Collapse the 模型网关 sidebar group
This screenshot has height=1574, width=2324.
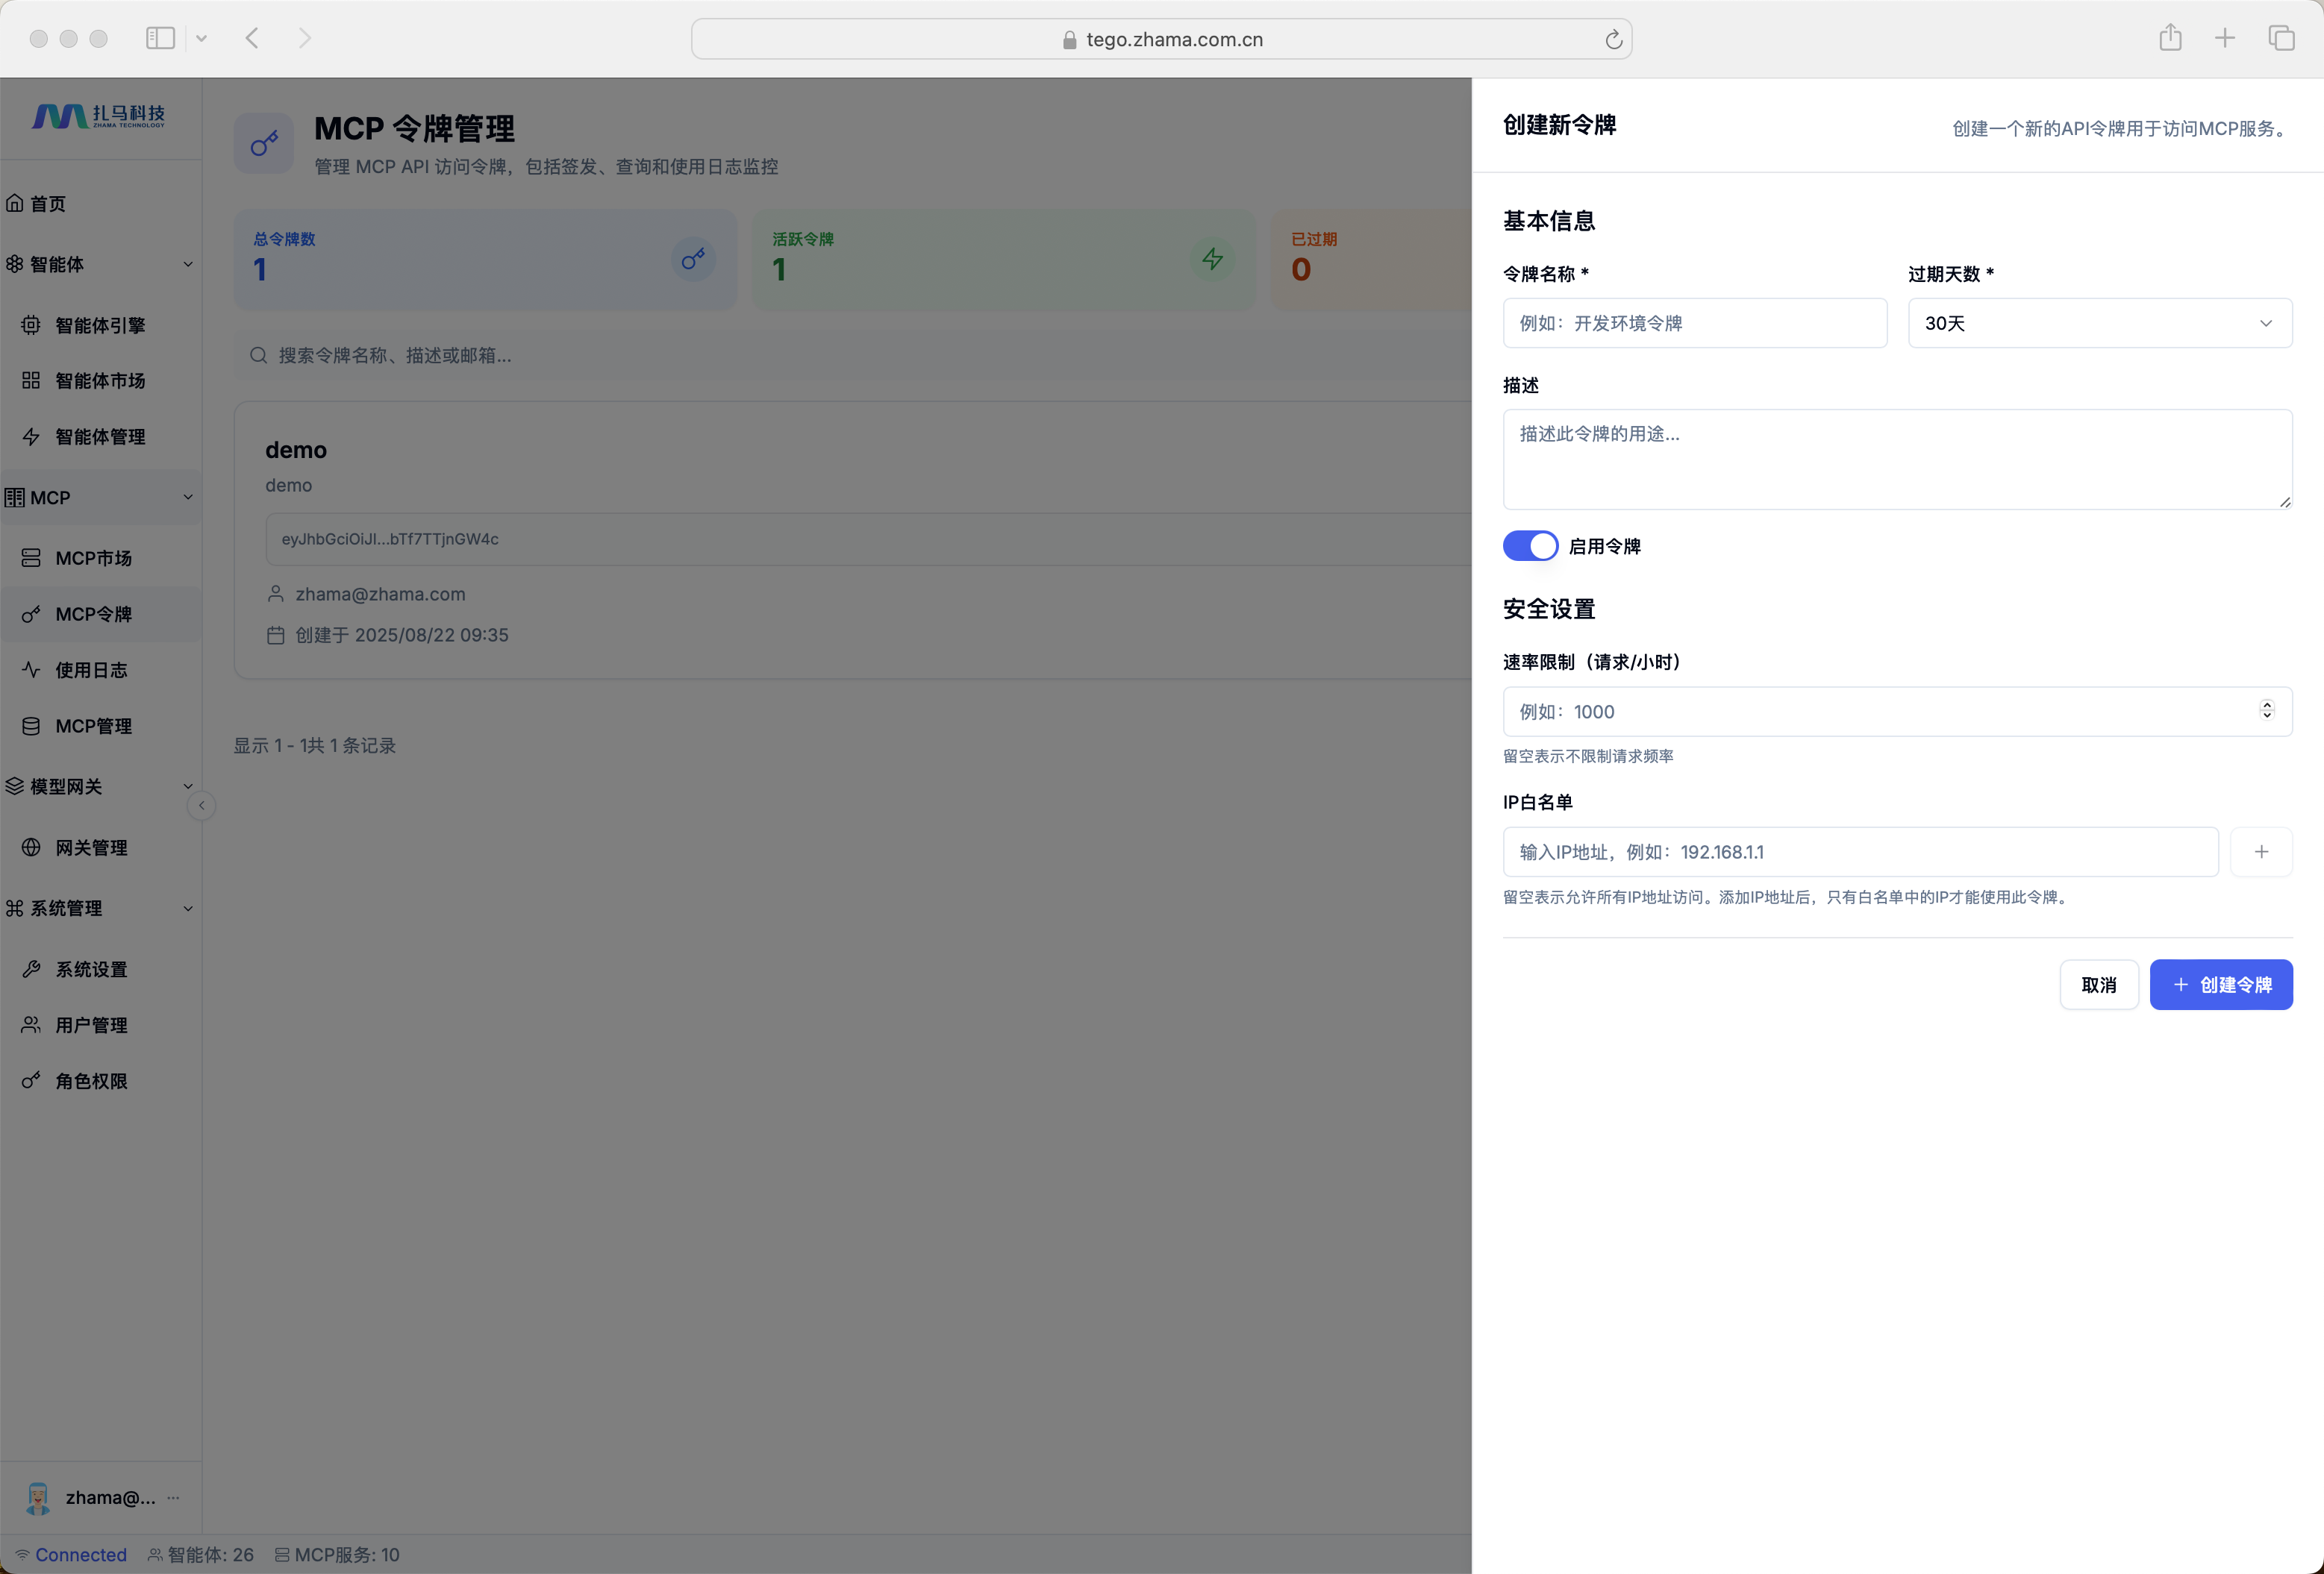coord(188,786)
